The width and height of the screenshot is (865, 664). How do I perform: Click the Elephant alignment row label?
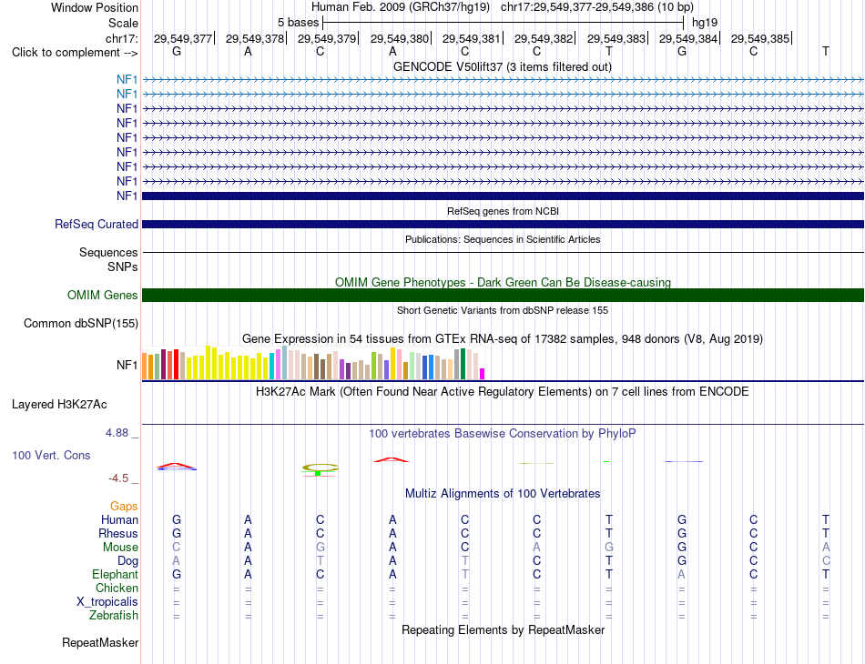click(115, 574)
